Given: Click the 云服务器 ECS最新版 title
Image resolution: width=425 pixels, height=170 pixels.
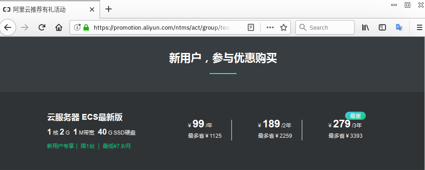Looking at the screenshot, I should [85, 117].
